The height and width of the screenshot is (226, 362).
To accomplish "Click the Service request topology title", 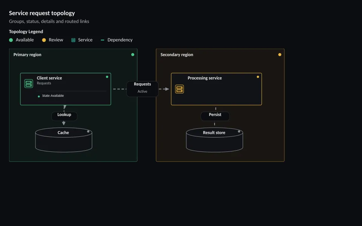I will pos(42,13).
